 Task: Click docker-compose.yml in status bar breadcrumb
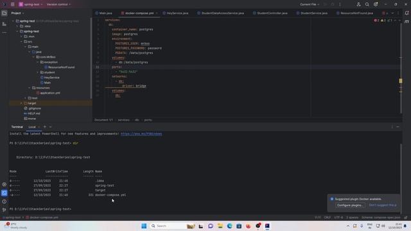(x=42, y=218)
